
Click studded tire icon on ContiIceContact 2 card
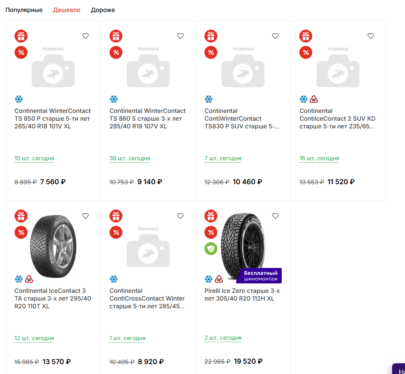pos(314,99)
